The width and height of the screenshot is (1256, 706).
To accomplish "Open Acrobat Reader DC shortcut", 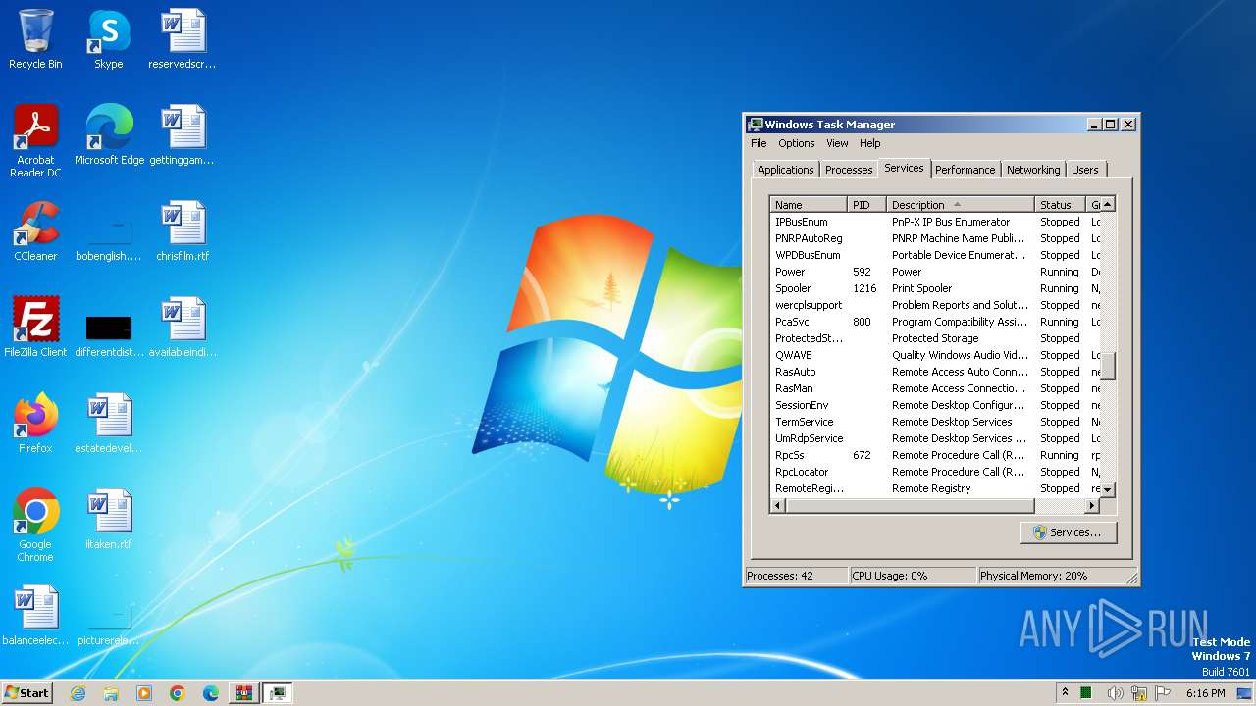I will 35,140.
